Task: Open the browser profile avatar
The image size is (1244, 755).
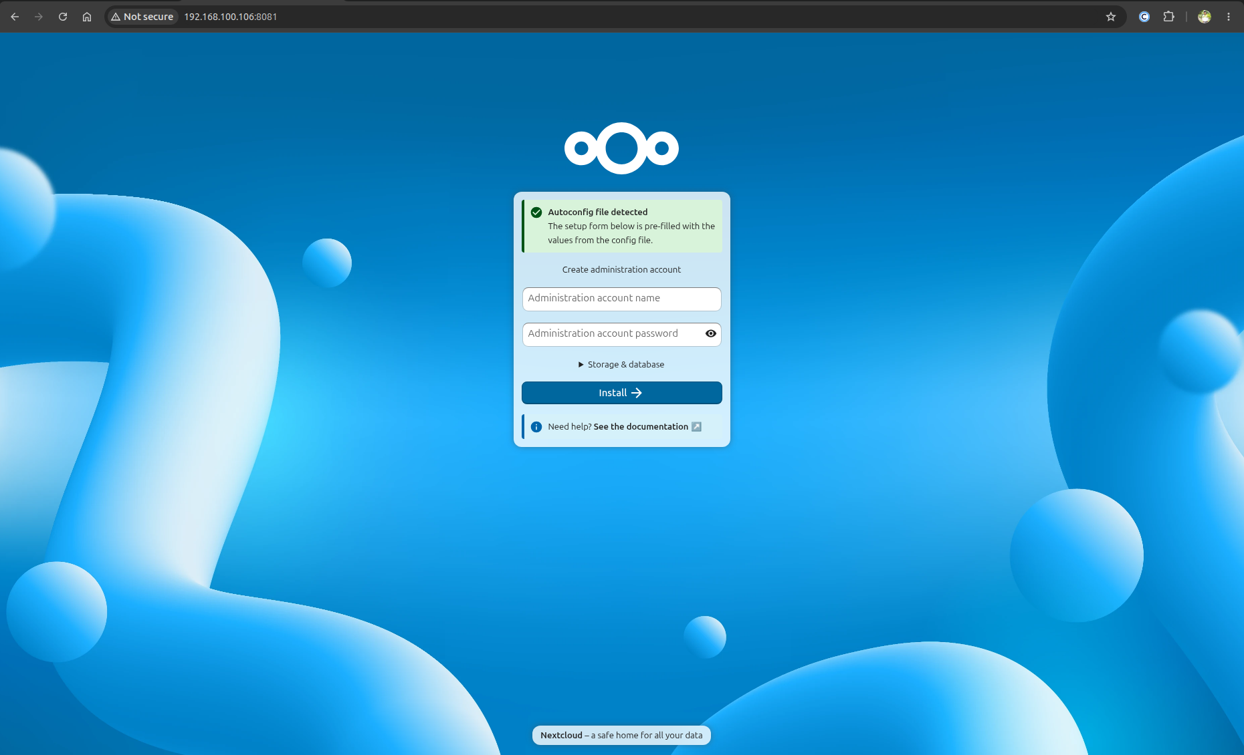Action: point(1205,17)
